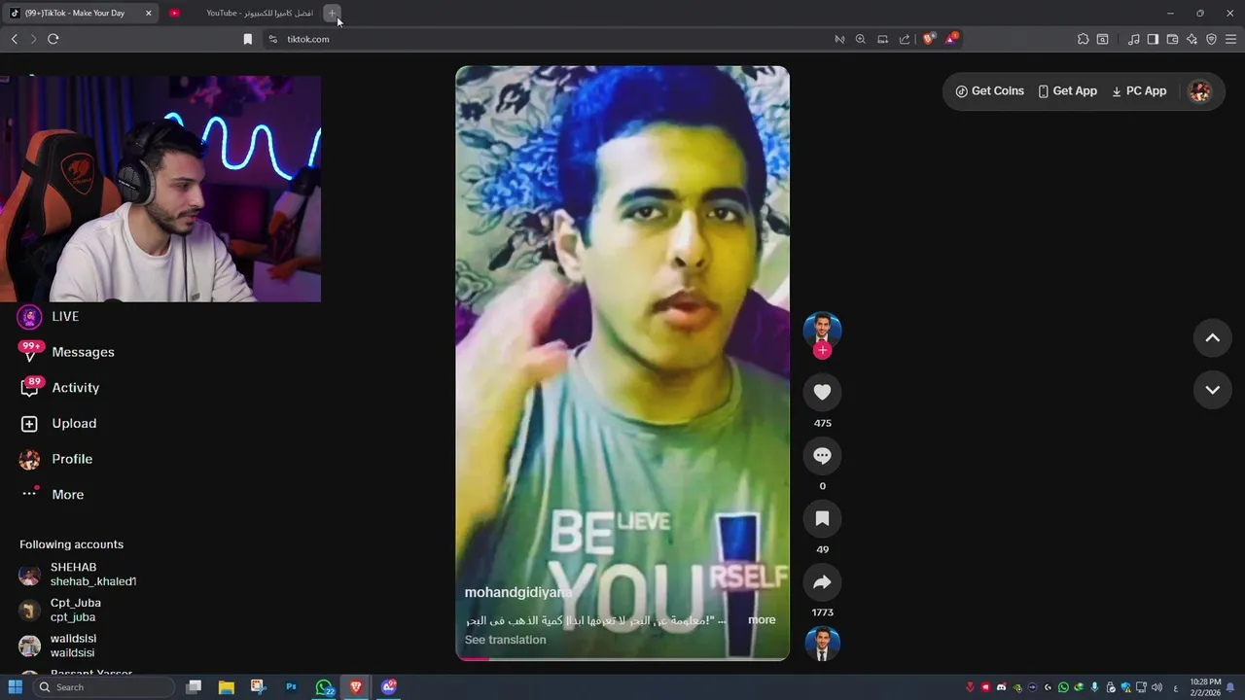
Task: Bookmark this page in address bar
Action: [x=247, y=39]
